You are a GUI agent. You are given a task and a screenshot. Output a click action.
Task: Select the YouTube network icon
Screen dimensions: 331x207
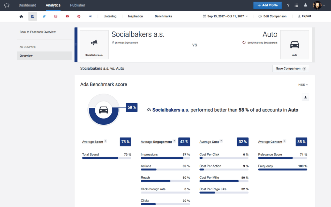(x=67, y=16)
